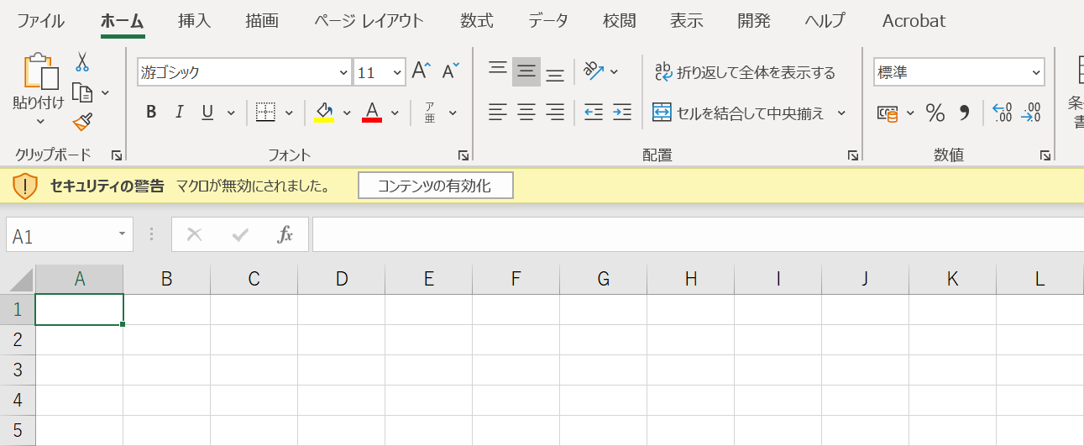The width and height of the screenshot is (1084, 446).
Task: Toggle bold formatting (B)
Action: click(151, 113)
